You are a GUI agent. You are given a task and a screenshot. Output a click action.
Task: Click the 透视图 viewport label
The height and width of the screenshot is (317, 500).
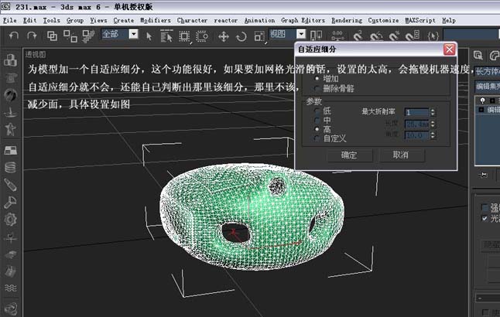coord(36,54)
